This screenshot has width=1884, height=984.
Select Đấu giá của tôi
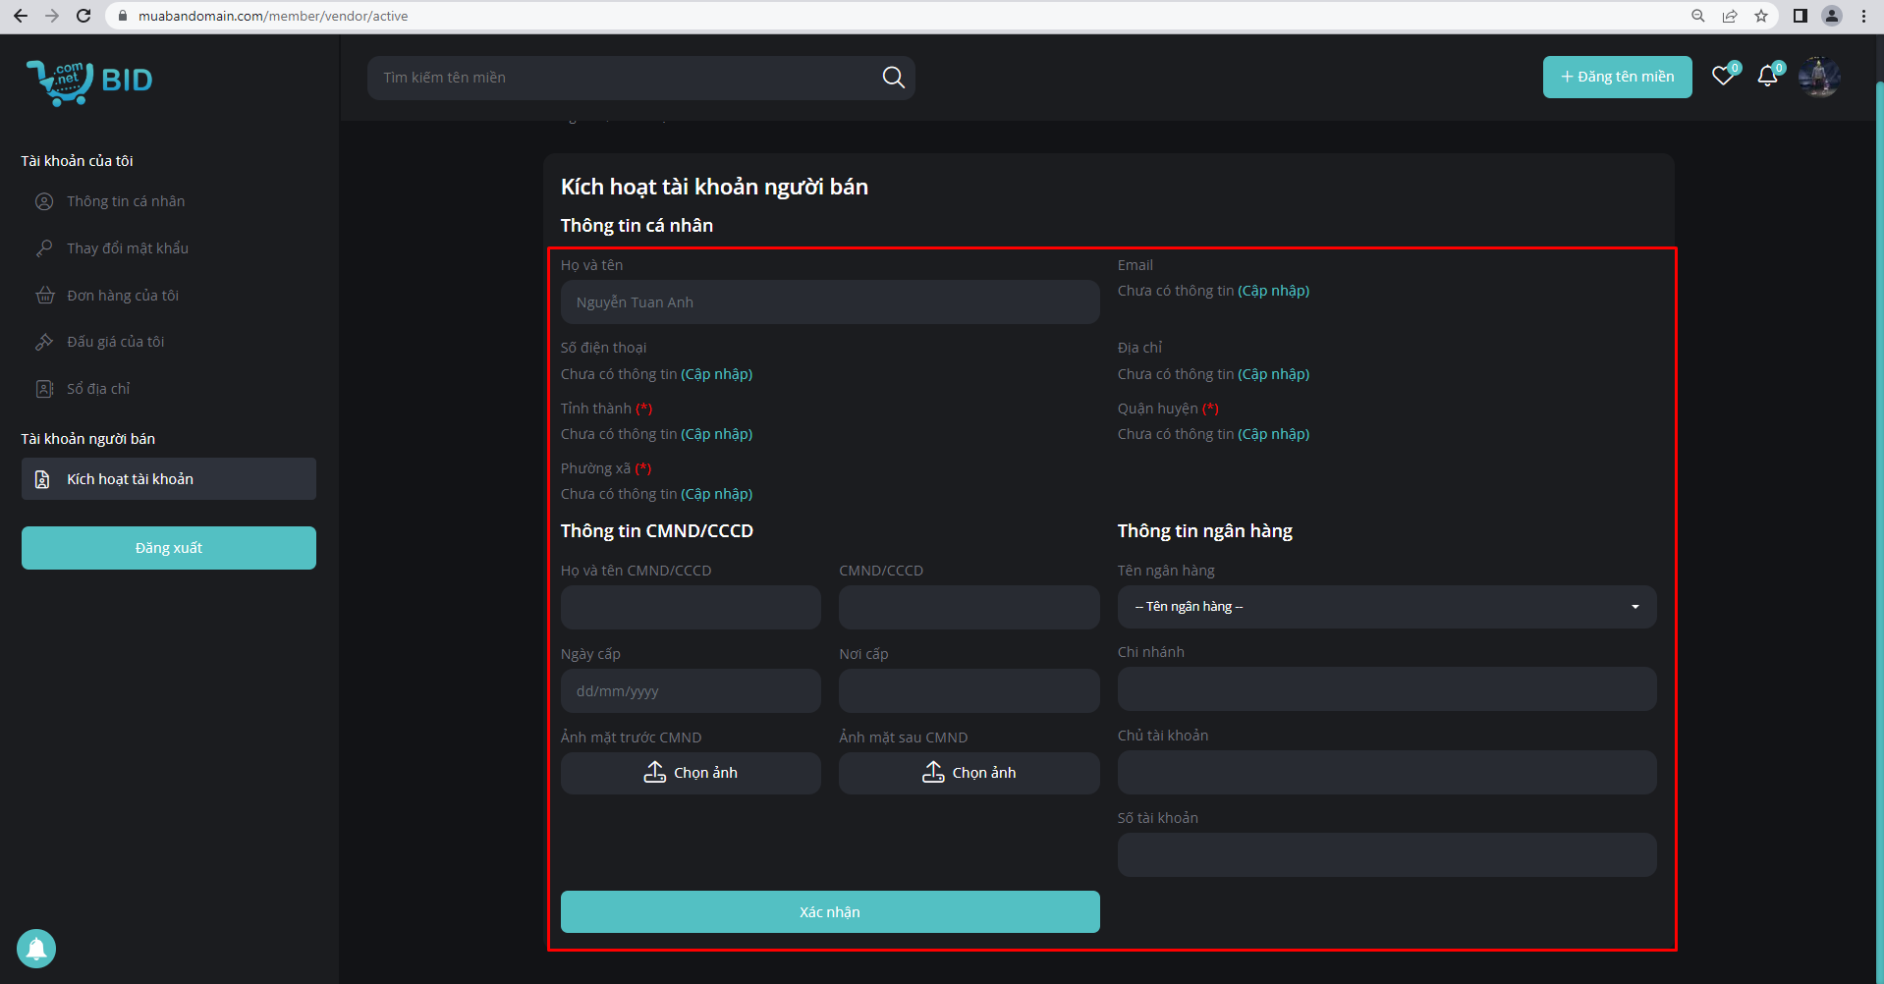click(115, 342)
